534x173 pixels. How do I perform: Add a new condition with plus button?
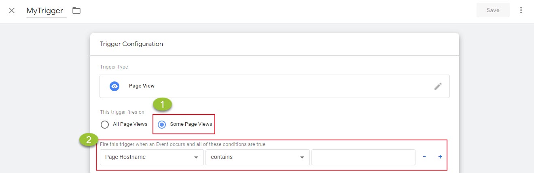click(440, 157)
